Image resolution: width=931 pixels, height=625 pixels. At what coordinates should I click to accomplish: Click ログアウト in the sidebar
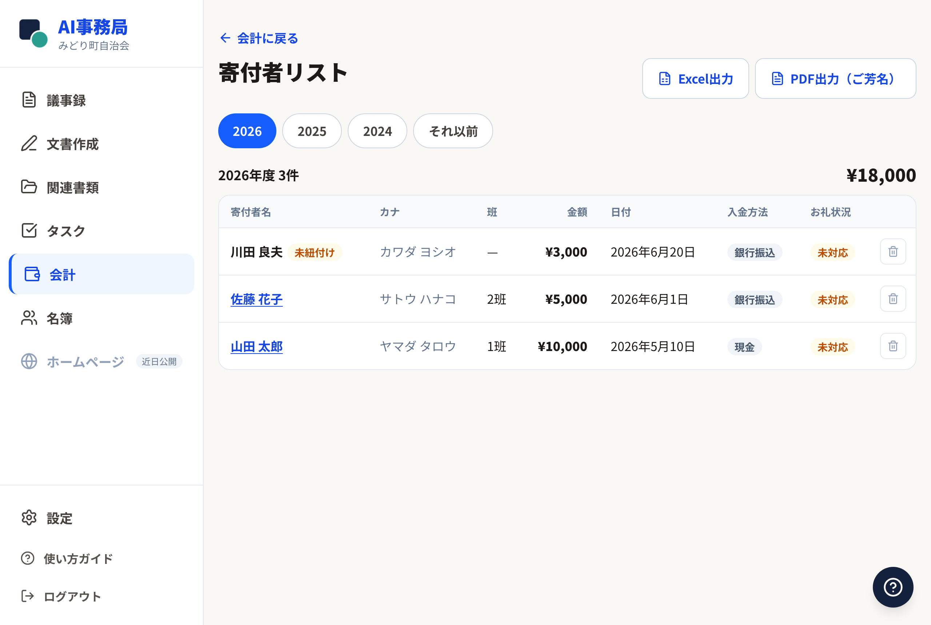coord(101,596)
